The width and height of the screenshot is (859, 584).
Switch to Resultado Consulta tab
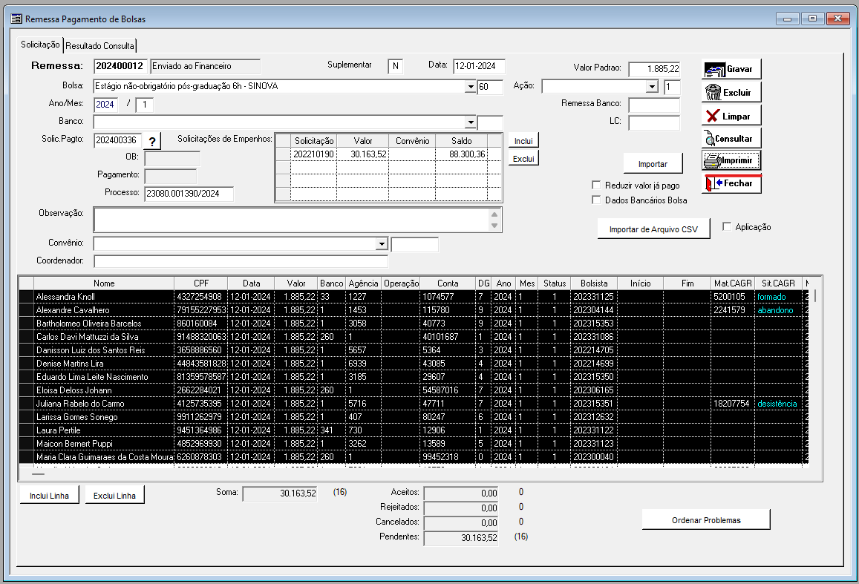pyautogui.click(x=100, y=46)
